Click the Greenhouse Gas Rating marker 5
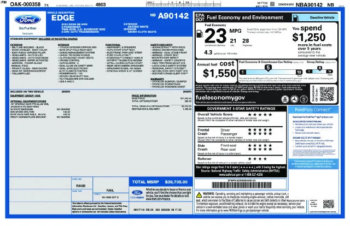The width and height of the screenshot is (350, 226). coord(268,68)
